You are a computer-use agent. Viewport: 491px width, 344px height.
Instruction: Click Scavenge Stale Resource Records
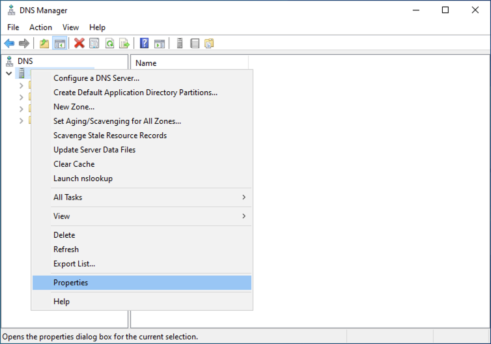coord(142,136)
